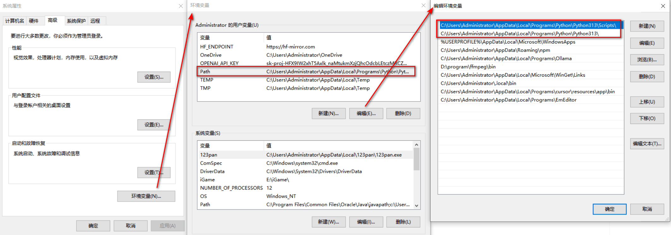
Task: Confirm with 确定 in edit dialog
Action: pos(609,209)
